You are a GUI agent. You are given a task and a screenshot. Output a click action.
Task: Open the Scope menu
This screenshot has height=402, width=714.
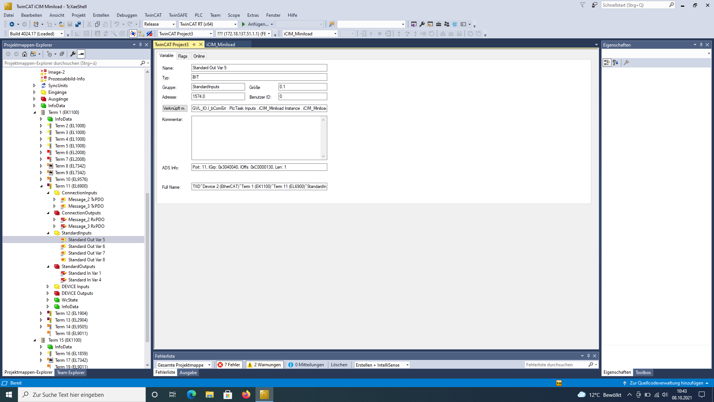click(234, 15)
